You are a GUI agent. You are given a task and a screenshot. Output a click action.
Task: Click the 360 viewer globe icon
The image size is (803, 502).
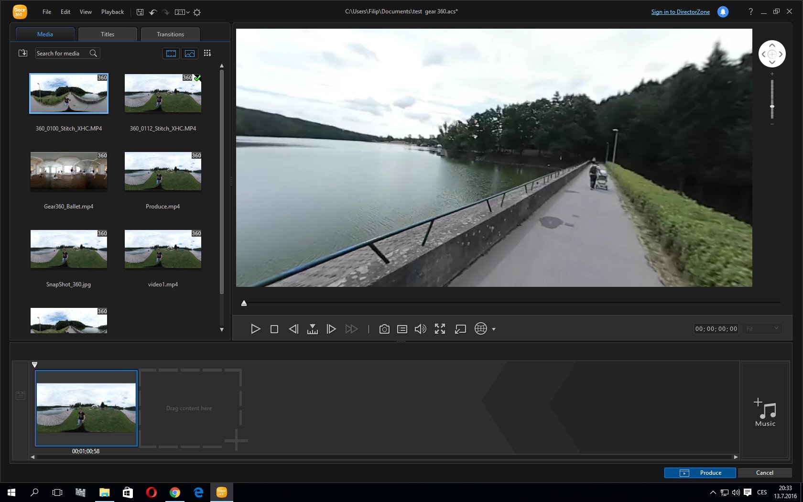pos(480,329)
